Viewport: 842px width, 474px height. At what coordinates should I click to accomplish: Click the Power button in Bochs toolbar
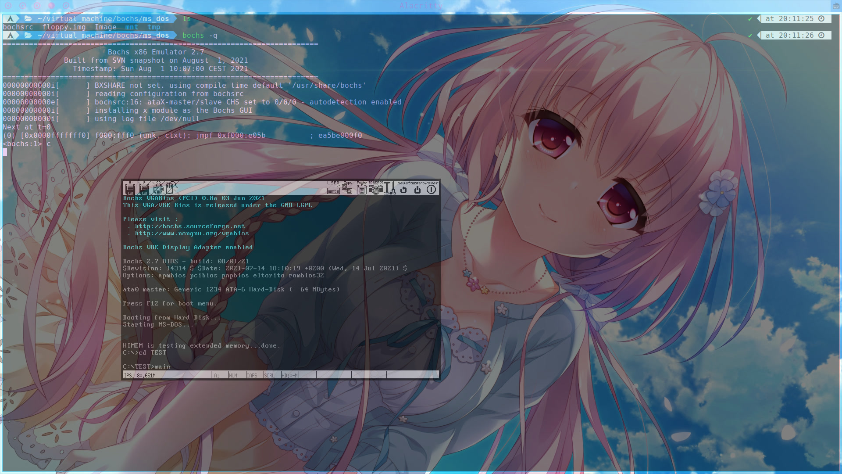pos(432,188)
